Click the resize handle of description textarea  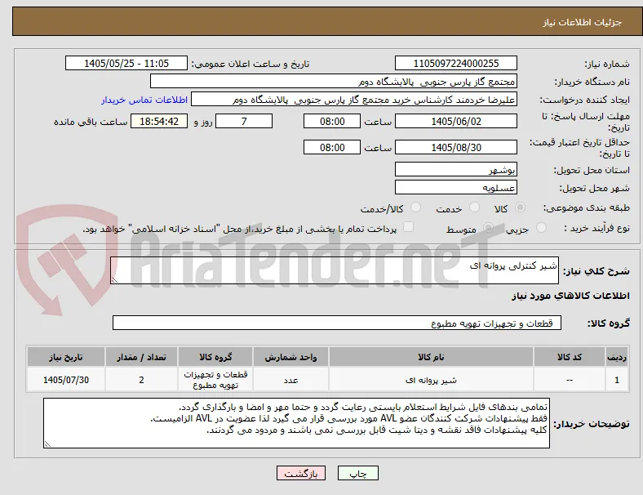(114, 280)
